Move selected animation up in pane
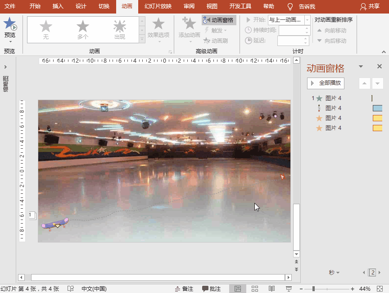This screenshot has height=293, width=389. tap(364, 83)
